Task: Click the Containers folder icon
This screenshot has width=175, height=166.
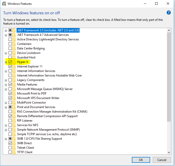Action: pyautogui.click(x=14, y=44)
